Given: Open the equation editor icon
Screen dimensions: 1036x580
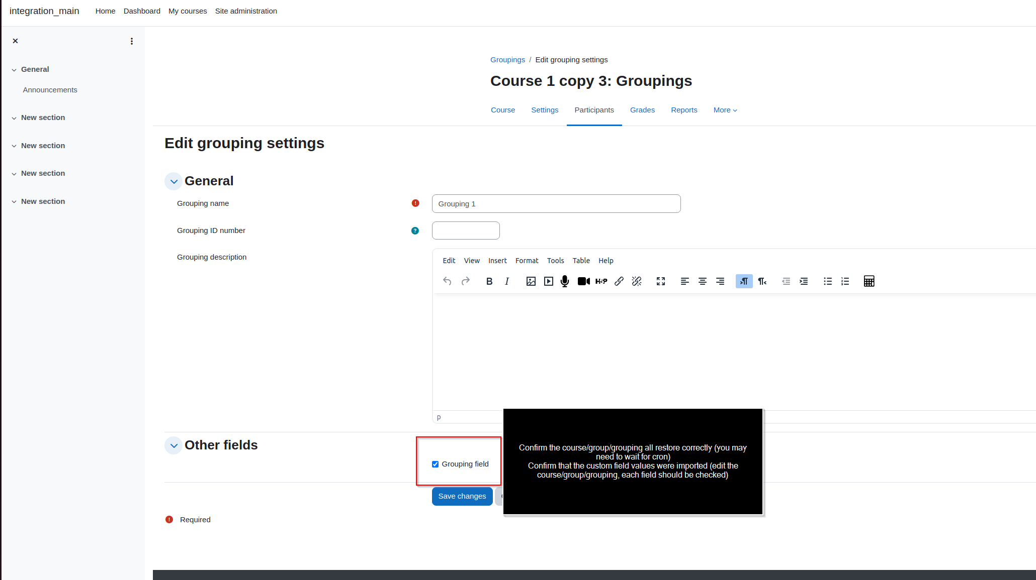Looking at the screenshot, I should [869, 281].
